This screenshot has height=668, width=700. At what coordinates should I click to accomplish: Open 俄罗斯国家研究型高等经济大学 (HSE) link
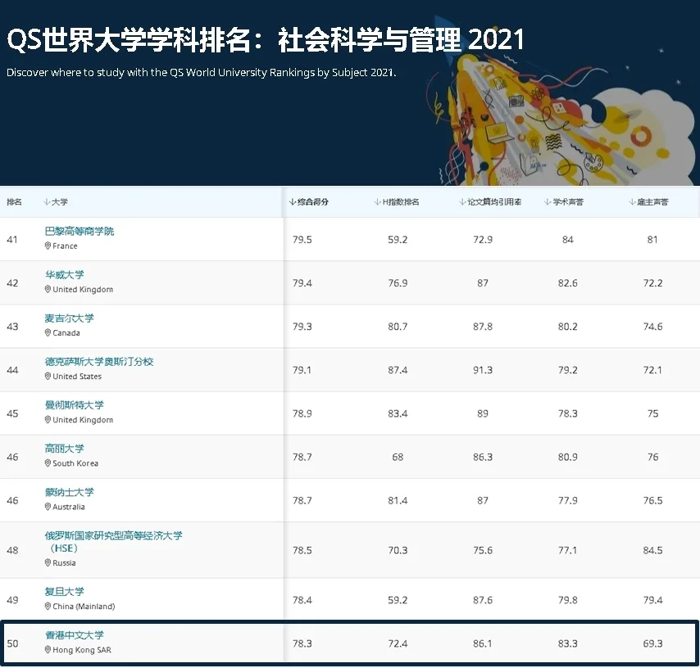pos(113,535)
